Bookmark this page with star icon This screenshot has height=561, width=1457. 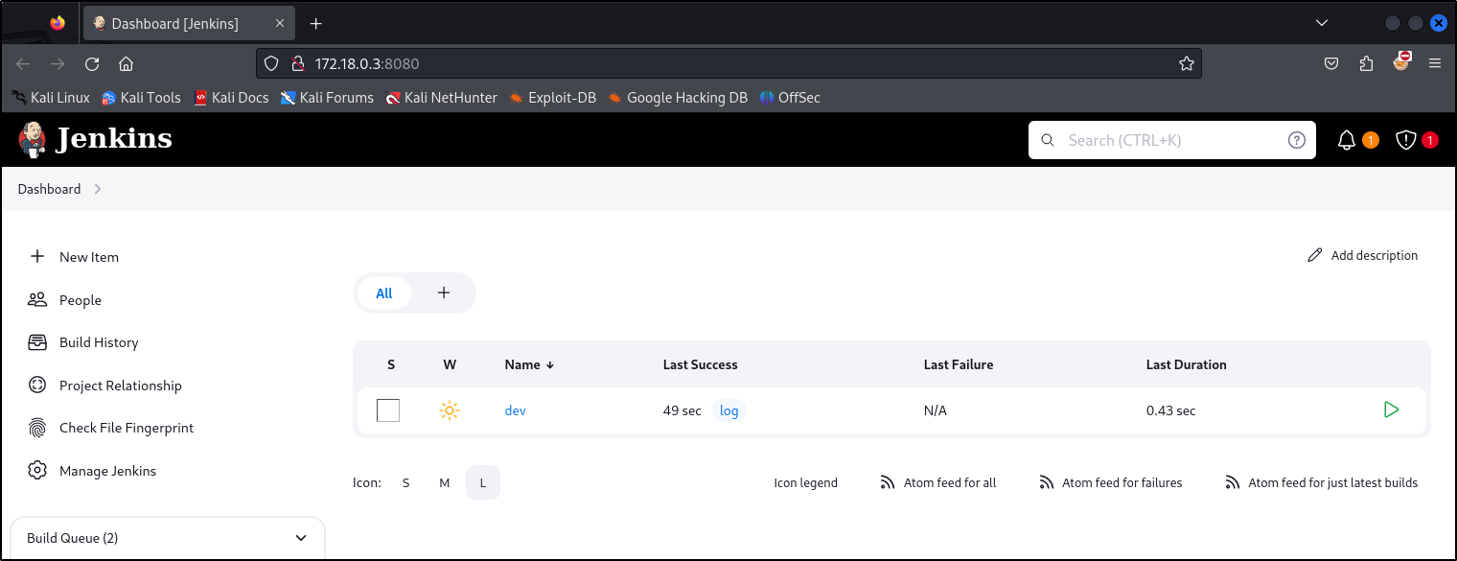1186,64
